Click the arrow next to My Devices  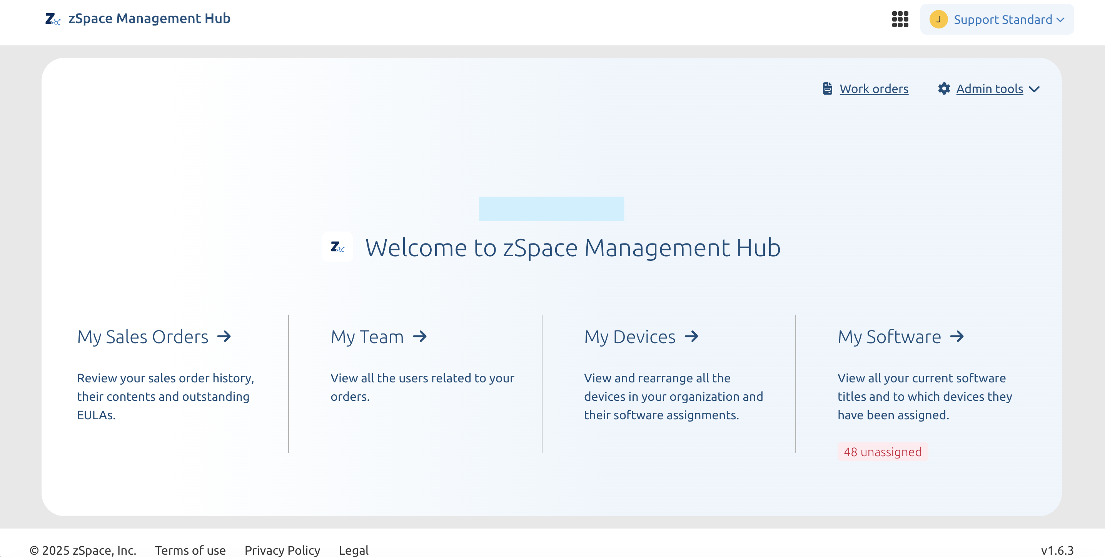[691, 336]
